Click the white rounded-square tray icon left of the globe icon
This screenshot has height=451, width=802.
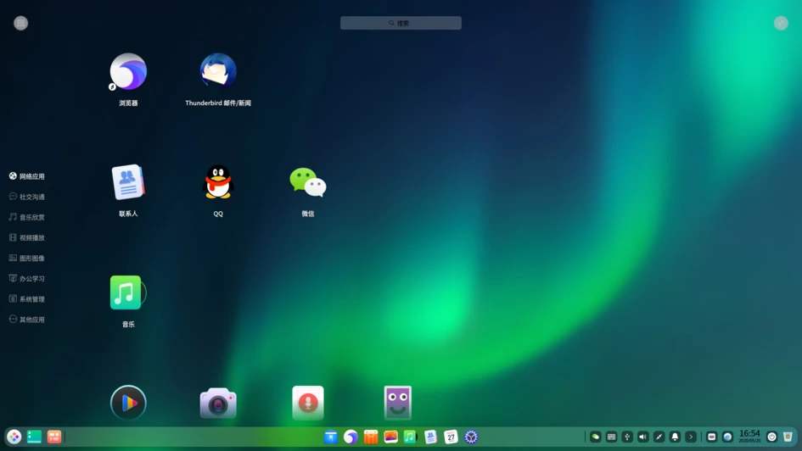point(711,437)
